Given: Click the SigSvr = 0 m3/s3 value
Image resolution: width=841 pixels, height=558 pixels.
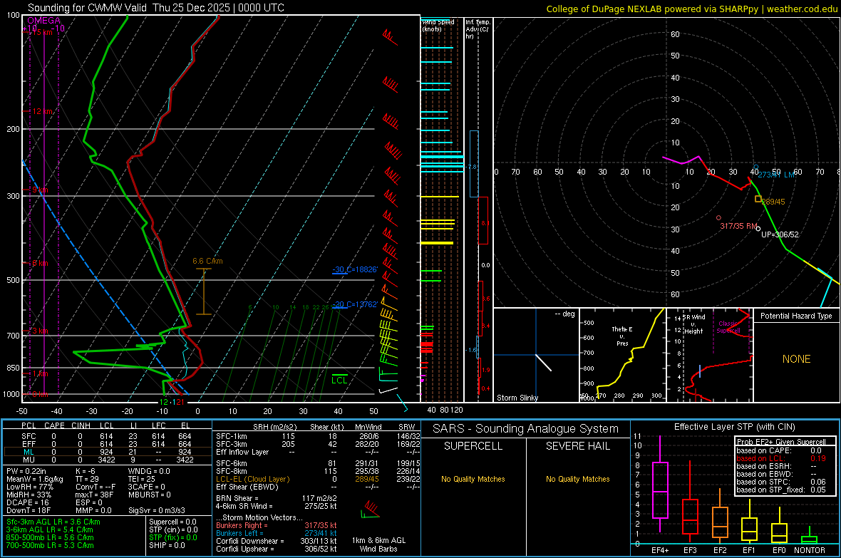Looking at the screenshot, I should click(157, 511).
